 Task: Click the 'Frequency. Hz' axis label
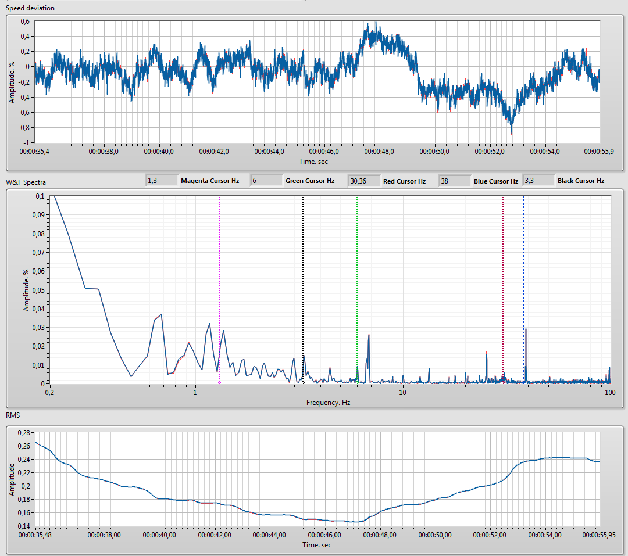pos(328,402)
